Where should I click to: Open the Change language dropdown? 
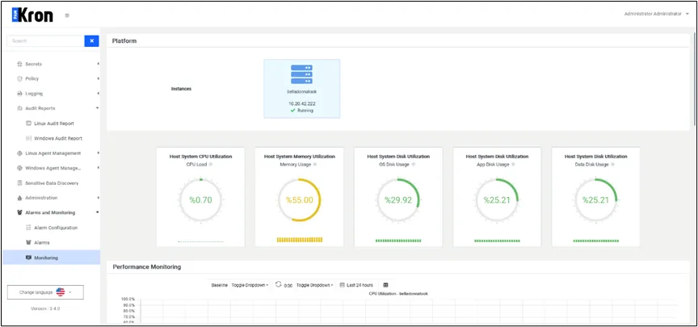(45, 292)
